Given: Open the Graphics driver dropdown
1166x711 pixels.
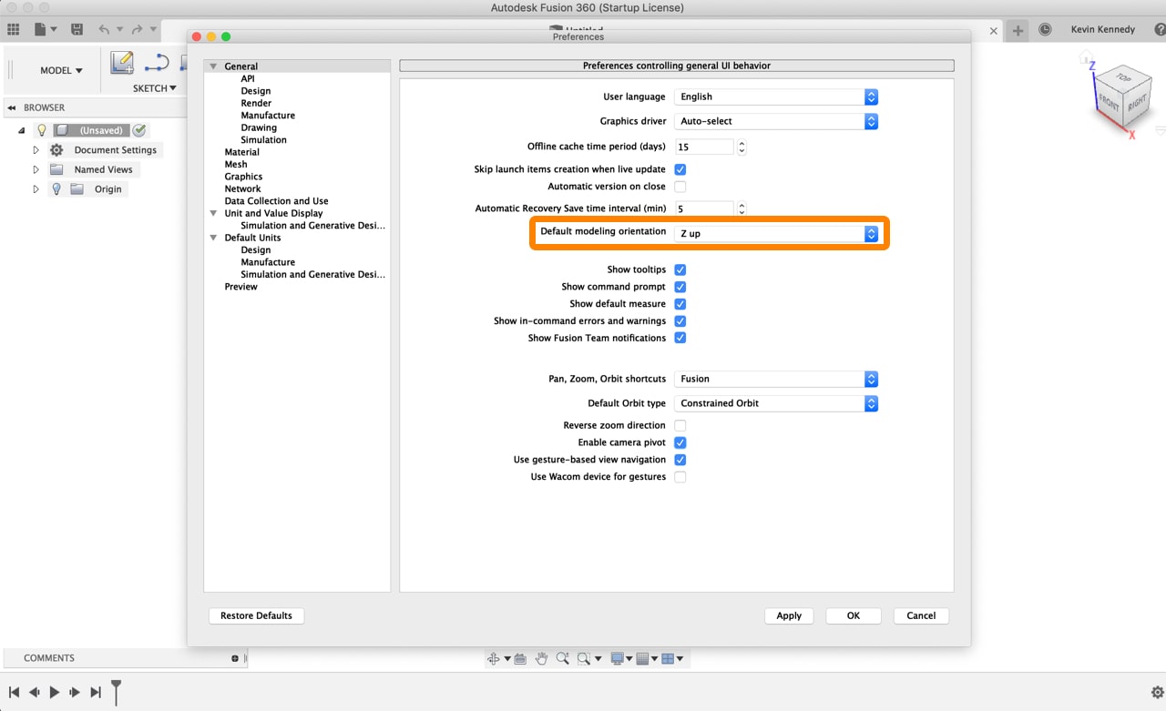Looking at the screenshot, I should pos(776,121).
